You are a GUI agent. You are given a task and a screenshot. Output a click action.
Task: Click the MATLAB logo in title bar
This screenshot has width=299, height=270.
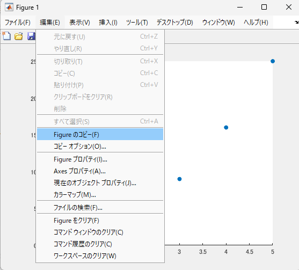pyautogui.click(x=9, y=8)
